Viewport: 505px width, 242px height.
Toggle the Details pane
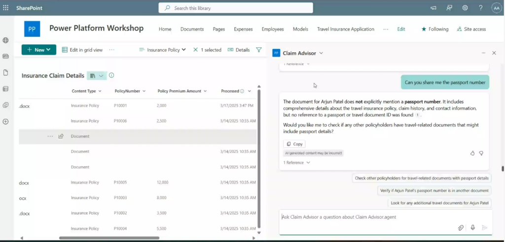239,50
